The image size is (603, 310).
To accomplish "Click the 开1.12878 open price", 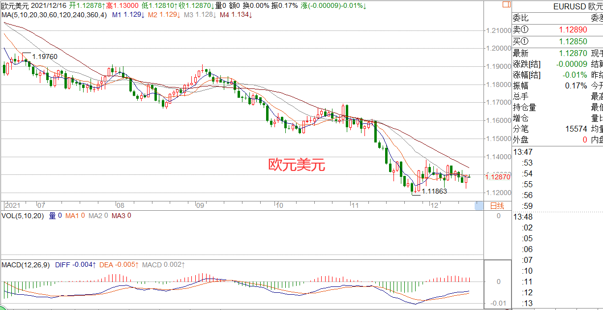I will pos(88,6).
